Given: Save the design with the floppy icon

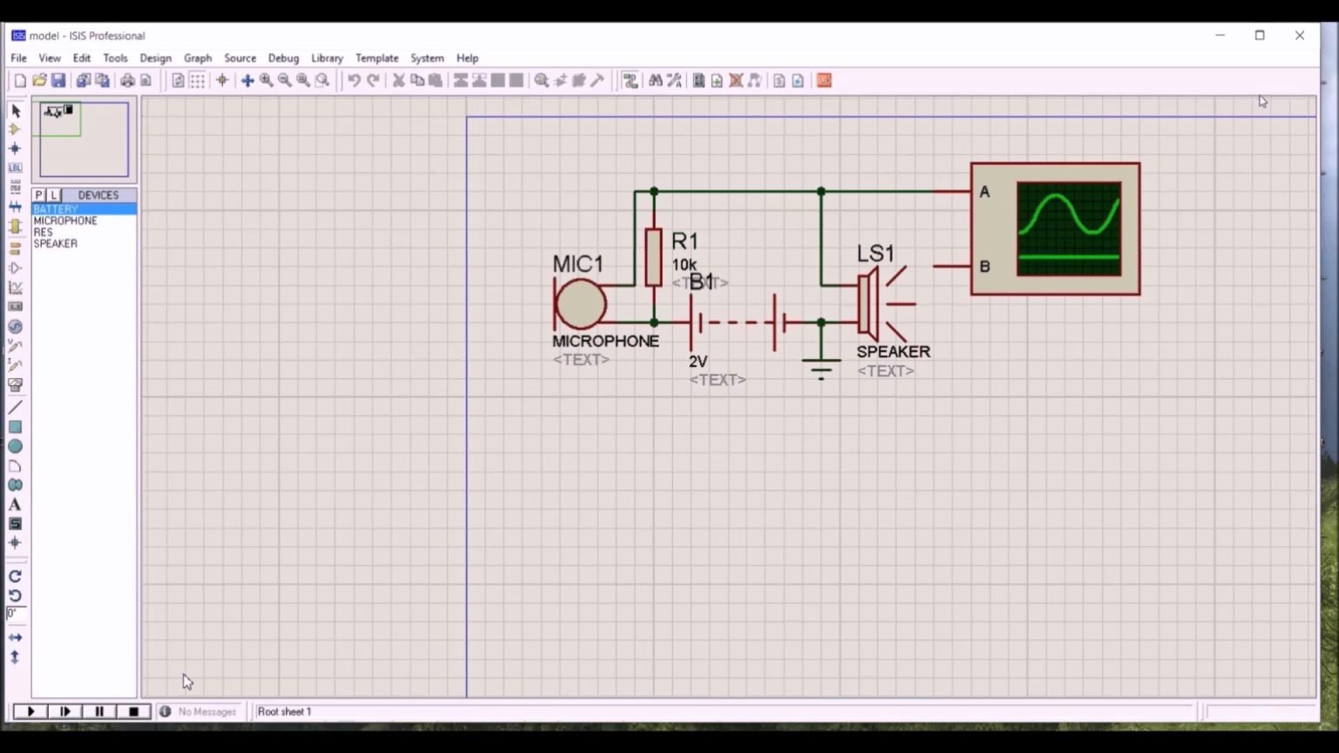Looking at the screenshot, I should 58,80.
